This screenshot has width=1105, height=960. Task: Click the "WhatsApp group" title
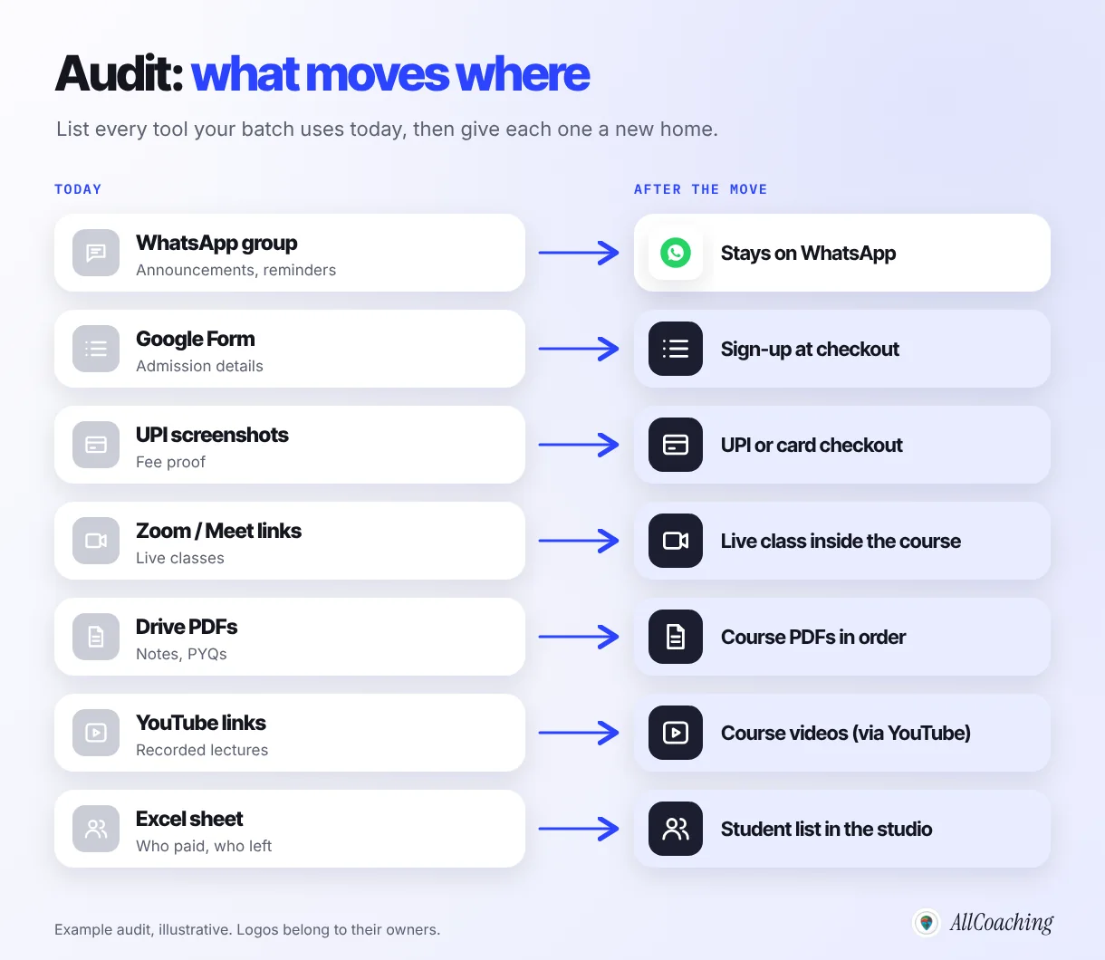216,243
